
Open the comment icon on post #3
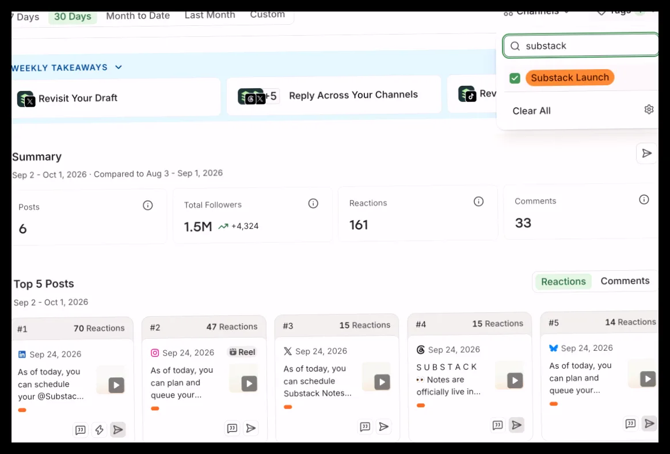tap(365, 426)
